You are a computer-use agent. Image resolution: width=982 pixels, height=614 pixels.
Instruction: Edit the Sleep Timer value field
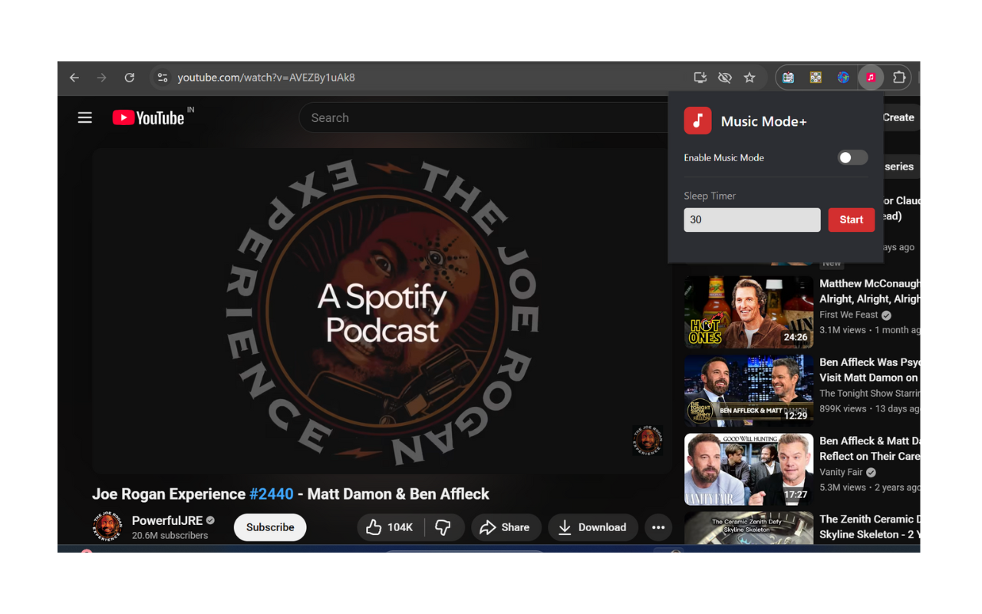point(752,220)
